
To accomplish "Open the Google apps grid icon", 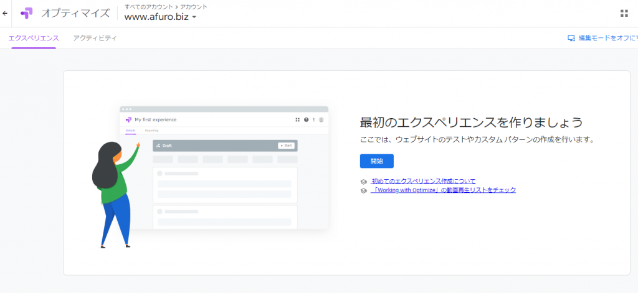I will 624,13.
